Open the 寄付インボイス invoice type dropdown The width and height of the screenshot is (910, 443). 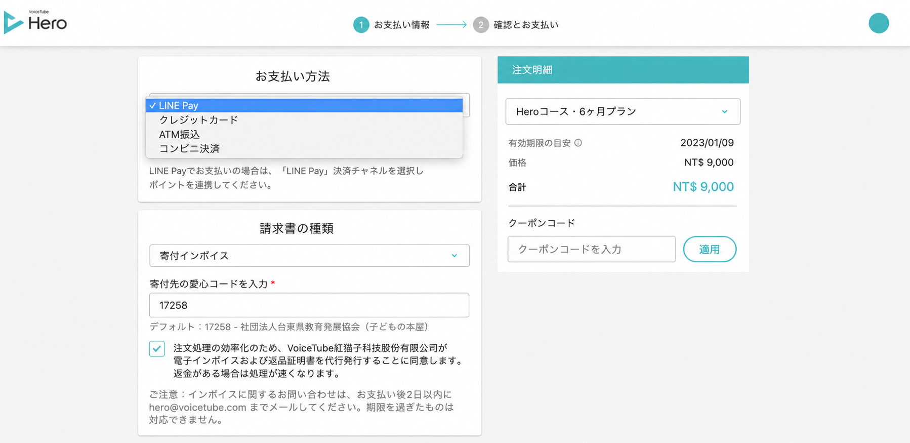click(x=309, y=256)
